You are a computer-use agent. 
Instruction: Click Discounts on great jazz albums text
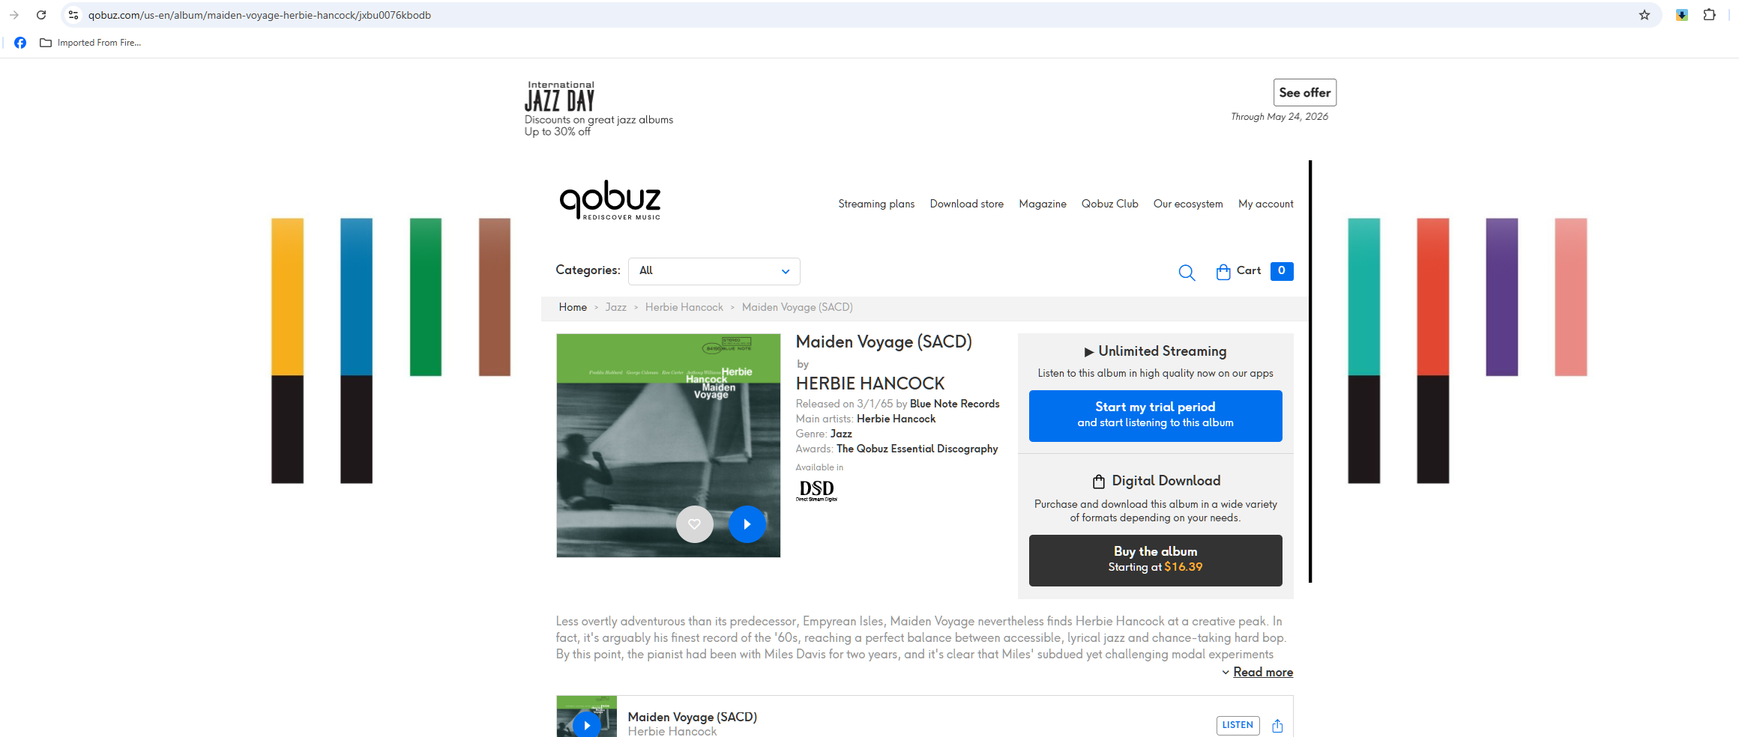[x=599, y=120]
